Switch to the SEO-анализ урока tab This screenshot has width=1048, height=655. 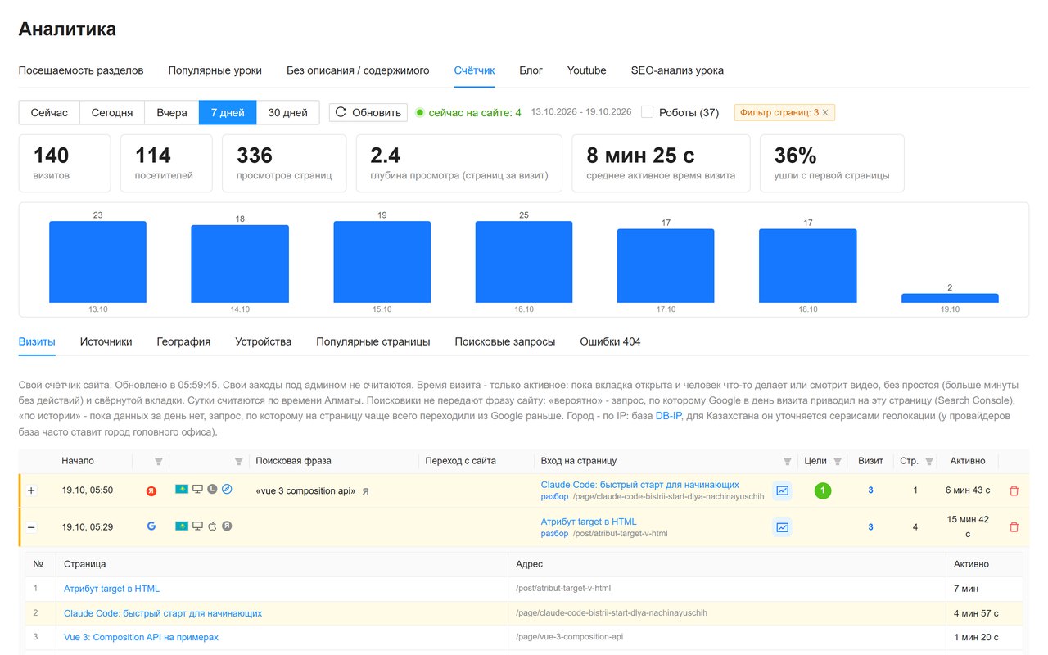point(677,70)
